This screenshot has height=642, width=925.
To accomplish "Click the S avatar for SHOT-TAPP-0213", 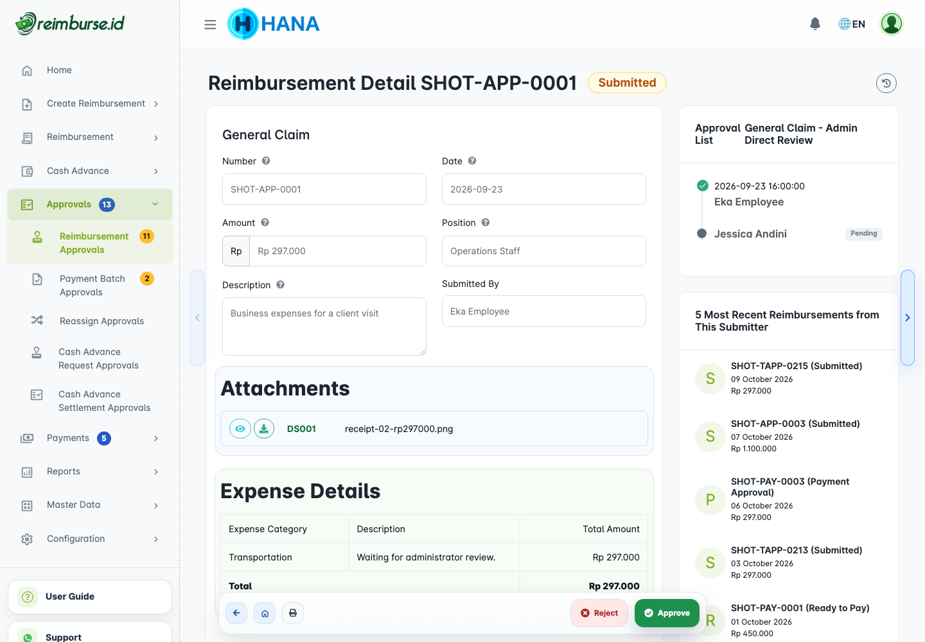I will click(x=710, y=562).
